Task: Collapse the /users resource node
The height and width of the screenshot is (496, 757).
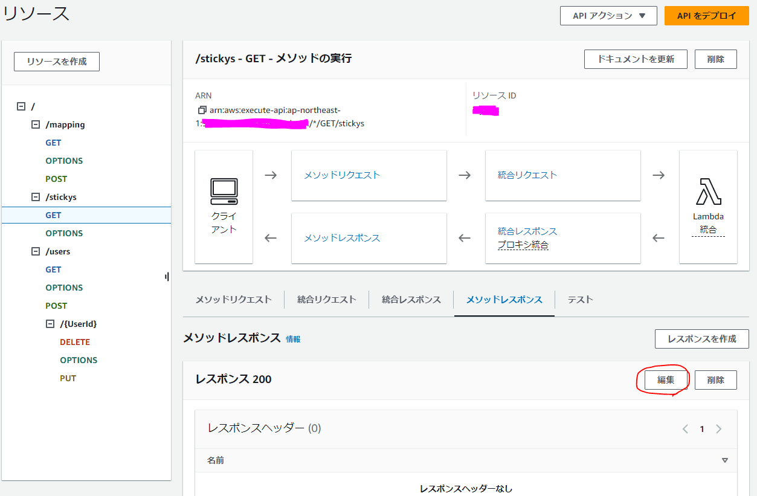Action: pos(34,251)
